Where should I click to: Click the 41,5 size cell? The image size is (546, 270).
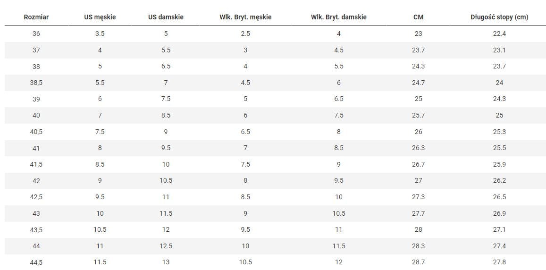point(36,164)
